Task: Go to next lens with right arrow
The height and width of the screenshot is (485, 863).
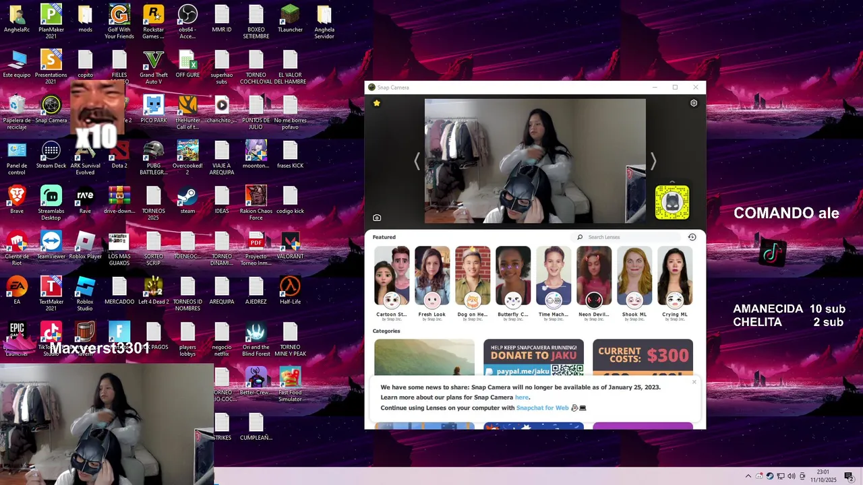Action: point(653,161)
